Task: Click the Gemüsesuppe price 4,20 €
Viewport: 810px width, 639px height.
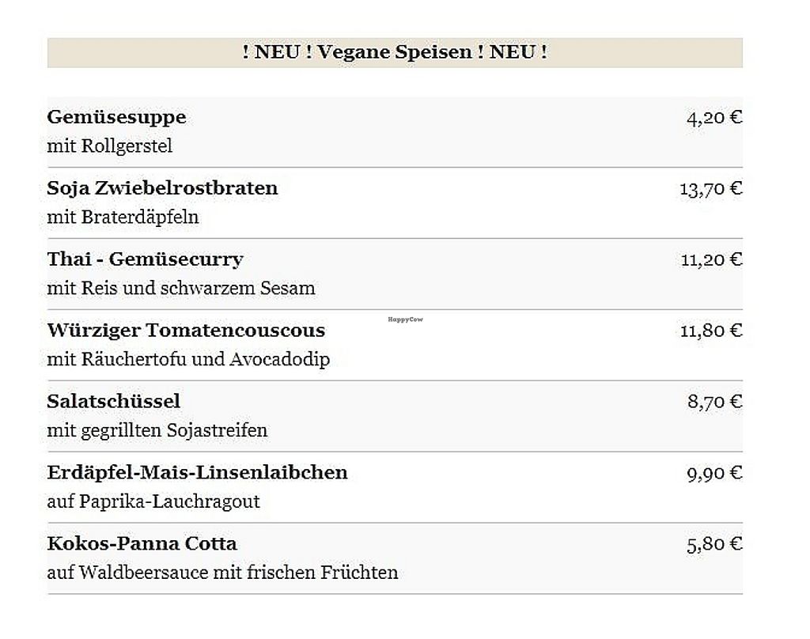Action: click(714, 118)
